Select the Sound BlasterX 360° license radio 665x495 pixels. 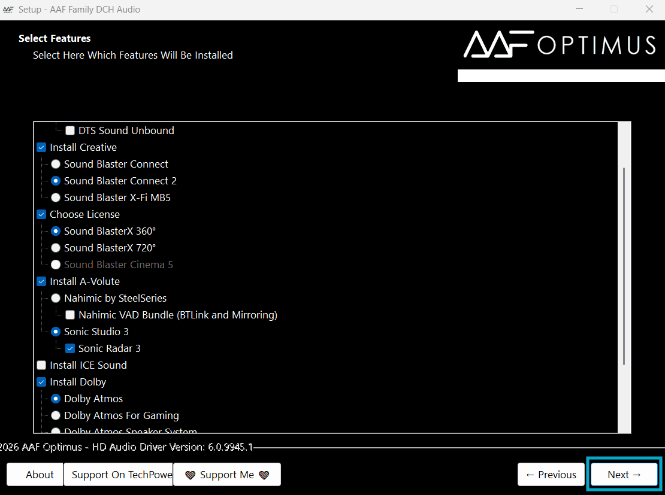(x=56, y=231)
